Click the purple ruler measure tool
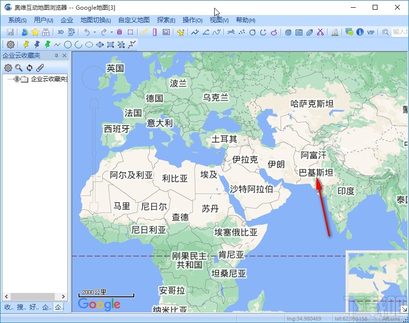Image resolution: width=409 pixels, height=323 pixels. tap(155, 32)
